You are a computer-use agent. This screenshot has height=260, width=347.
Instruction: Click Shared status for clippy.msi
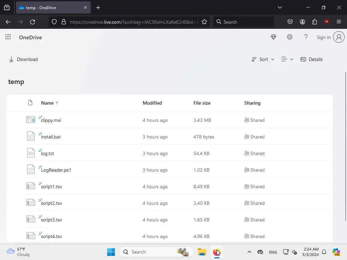coord(254,120)
